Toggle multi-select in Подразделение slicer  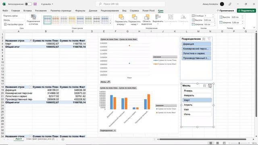[x=204, y=39]
